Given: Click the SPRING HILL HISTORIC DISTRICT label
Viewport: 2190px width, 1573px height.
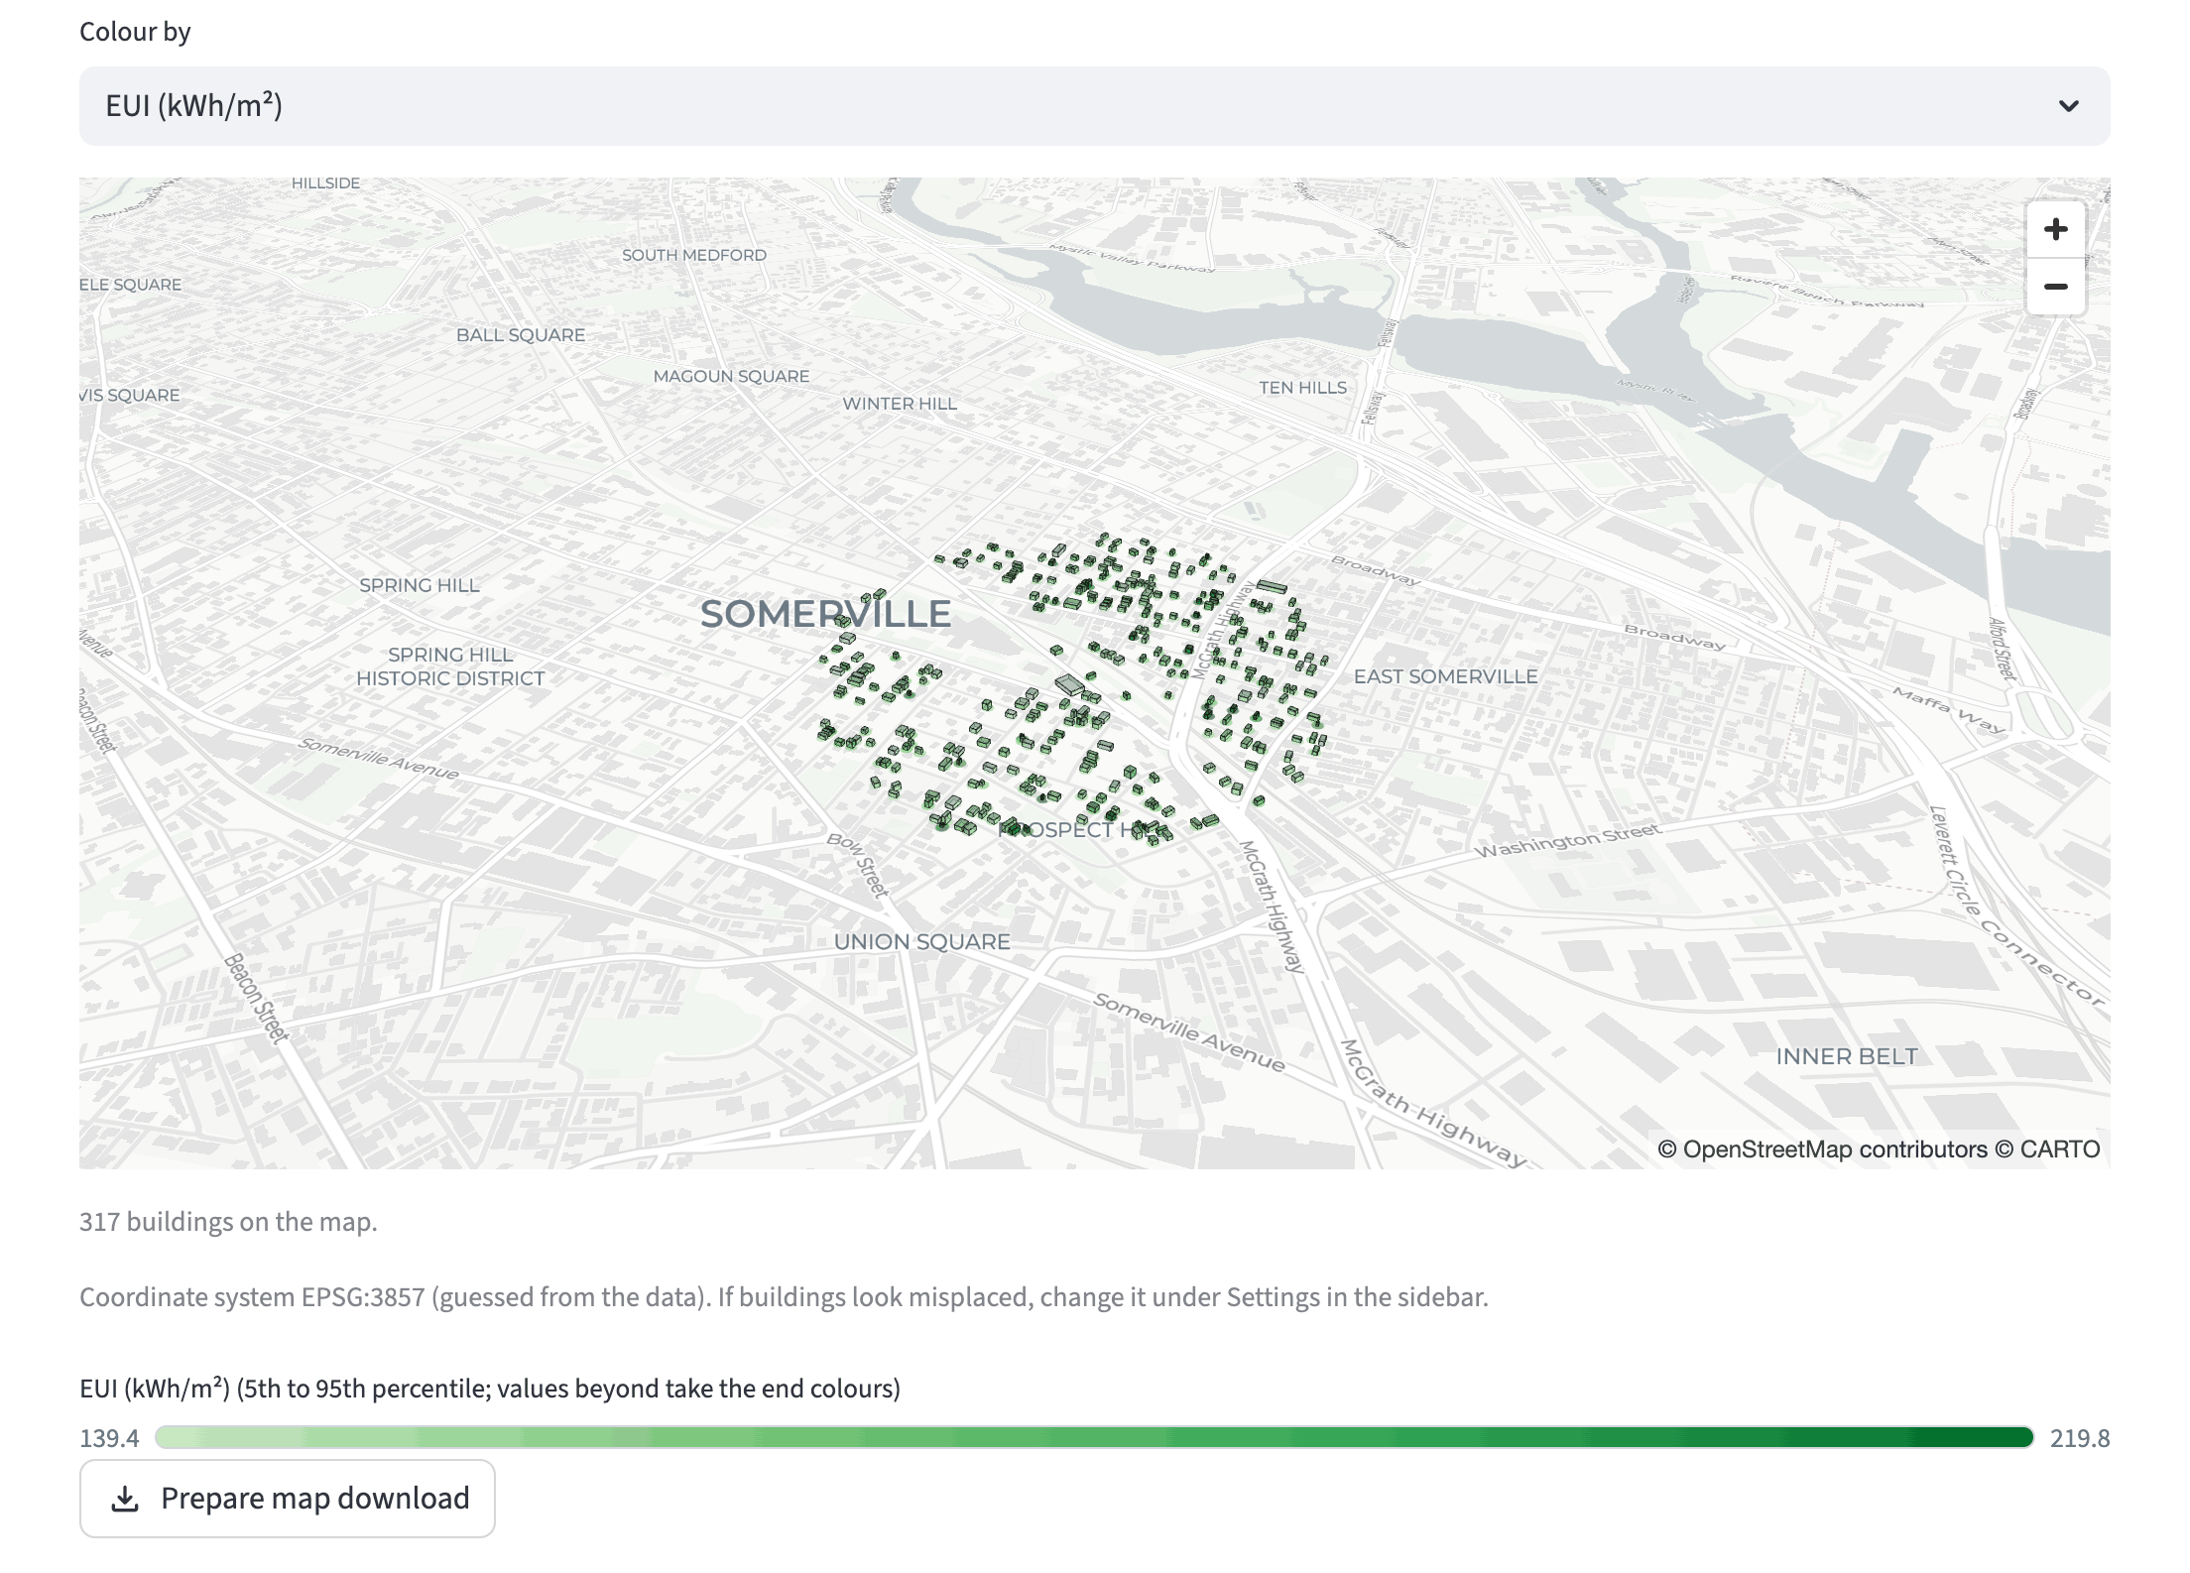Looking at the screenshot, I should (450, 666).
